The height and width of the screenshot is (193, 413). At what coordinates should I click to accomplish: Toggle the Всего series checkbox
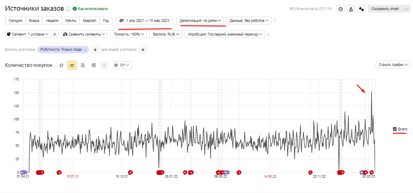tap(395, 129)
